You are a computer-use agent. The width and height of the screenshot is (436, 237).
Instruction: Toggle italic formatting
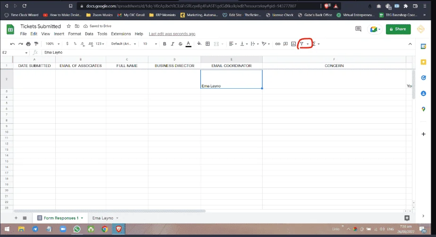pos(172,44)
